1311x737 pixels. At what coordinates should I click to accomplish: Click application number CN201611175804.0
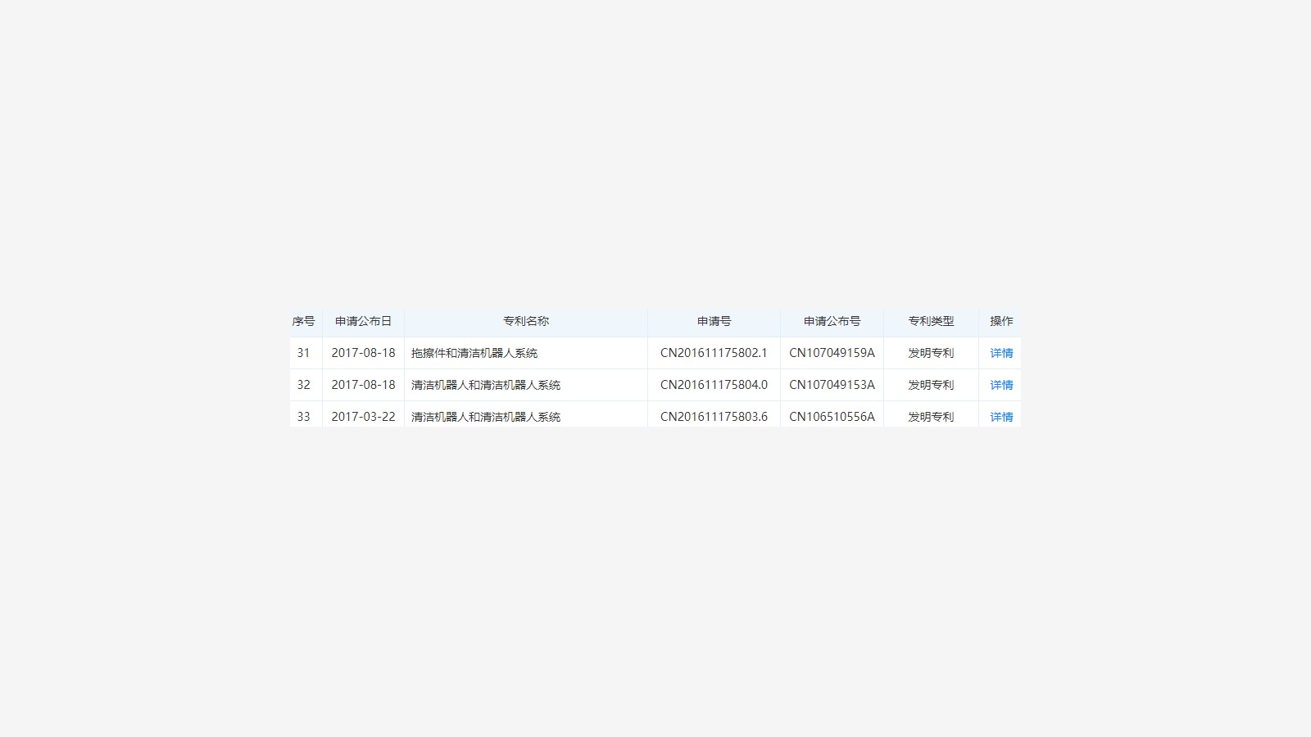(714, 385)
